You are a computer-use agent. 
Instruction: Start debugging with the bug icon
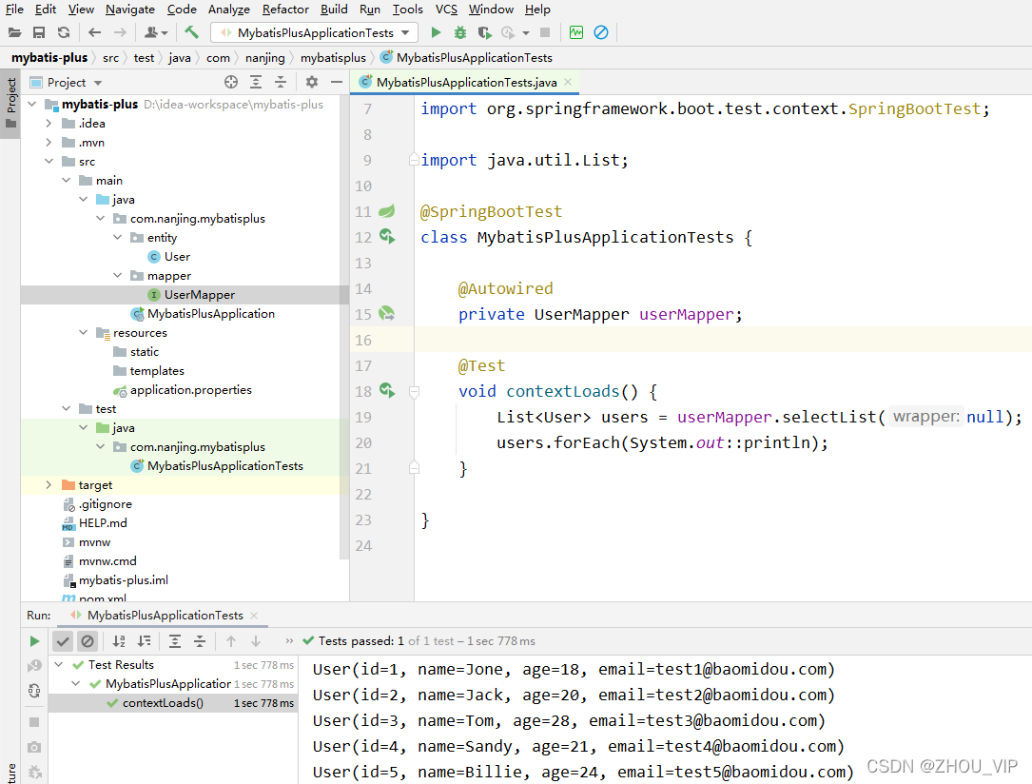point(460,32)
